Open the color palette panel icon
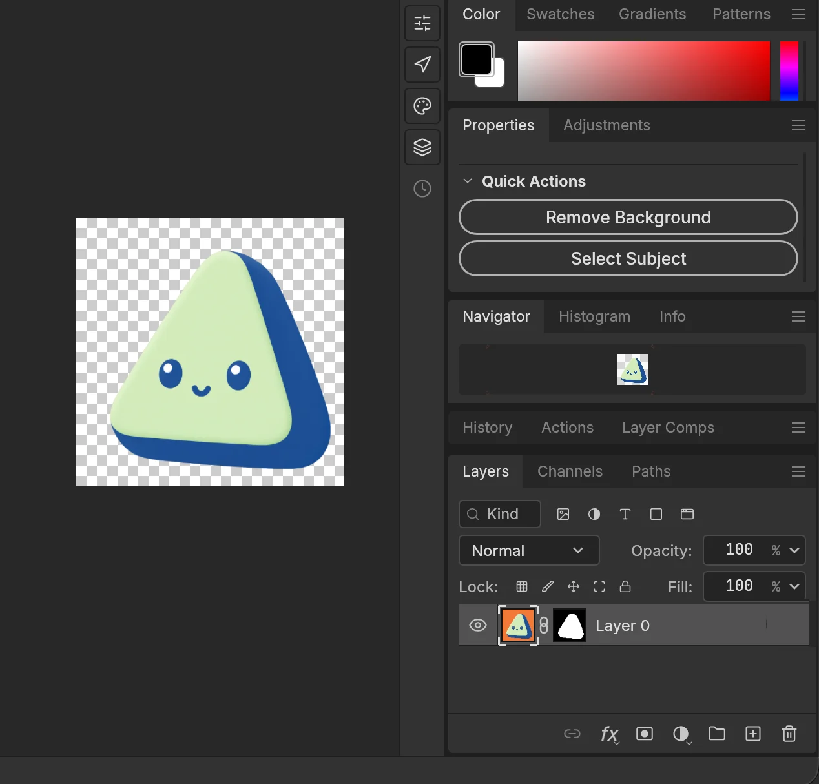 (x=422, y=106)
